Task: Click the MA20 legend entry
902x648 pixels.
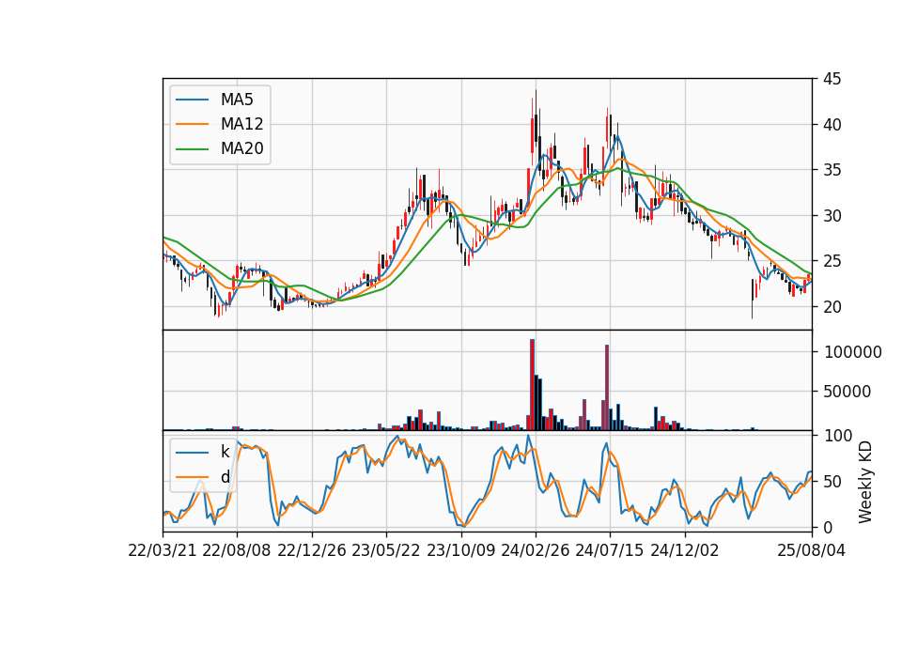Action: coord(219,148)
